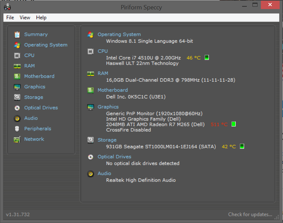The image size is (283, 223).
Task: Go to the Operating System section in sidebar
Action: pos(46,45)
